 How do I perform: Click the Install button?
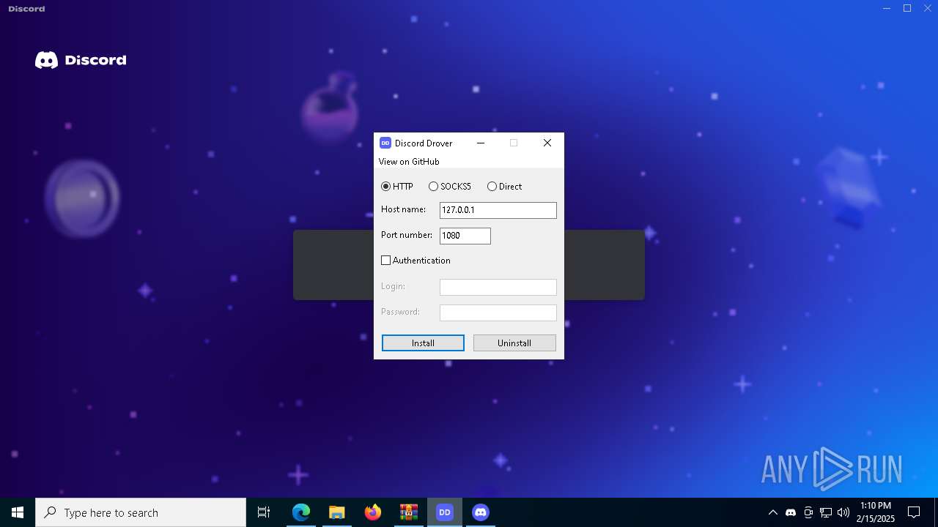click(x=423, y=343)
